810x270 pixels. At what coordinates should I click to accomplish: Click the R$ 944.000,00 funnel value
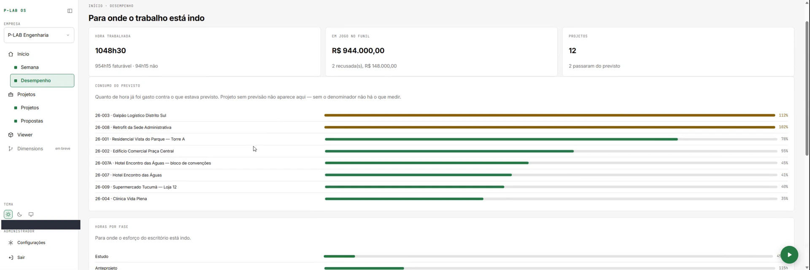tap(358, 51)
